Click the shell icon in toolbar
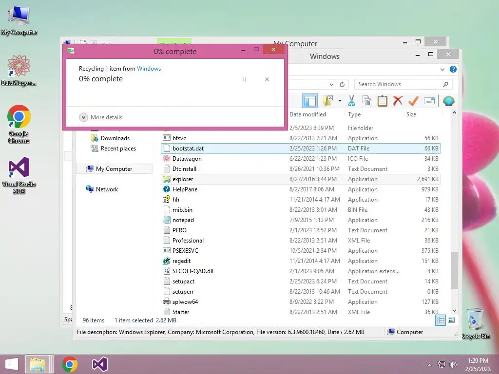The image size is (499, 374). pyautogui.click(x=448, y=101)
